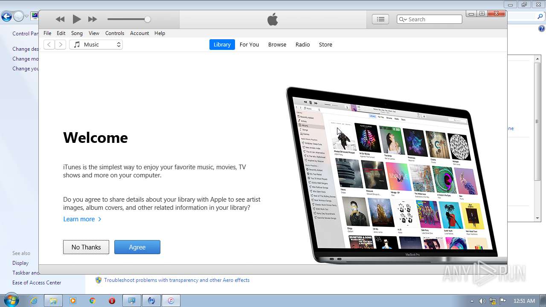Open Action Center flag tray icon
This screenshot has width=546, height=307.
(503, 301)
